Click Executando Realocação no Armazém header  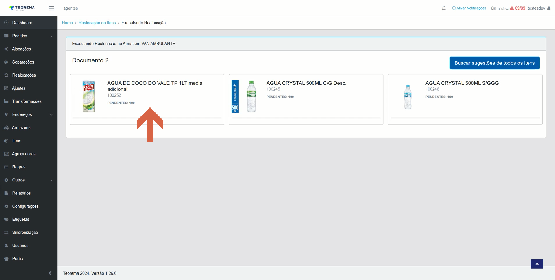coord(124,44)
